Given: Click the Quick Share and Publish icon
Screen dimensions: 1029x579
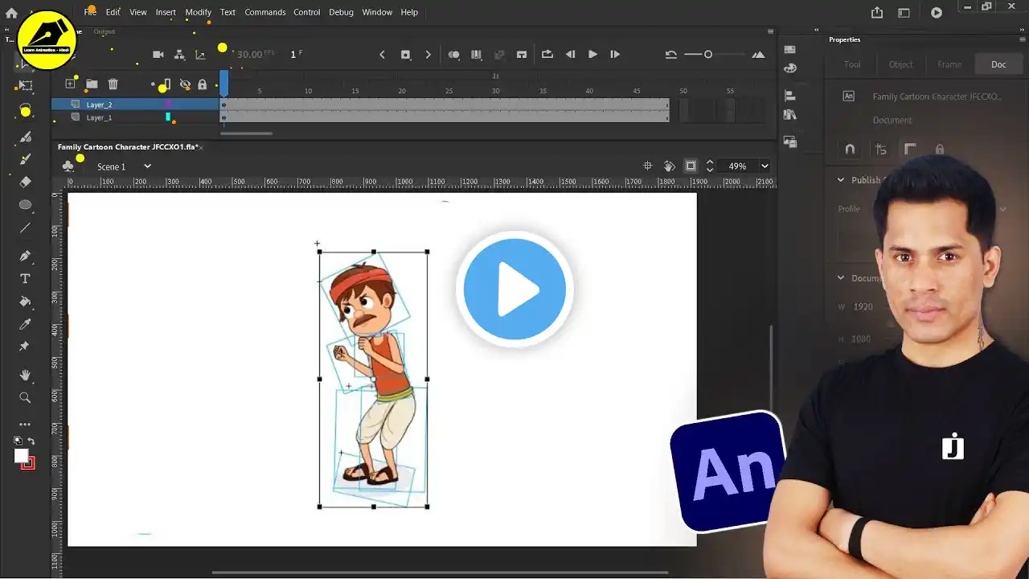Looking at the screenshot, I should click(x=877, y=13).
